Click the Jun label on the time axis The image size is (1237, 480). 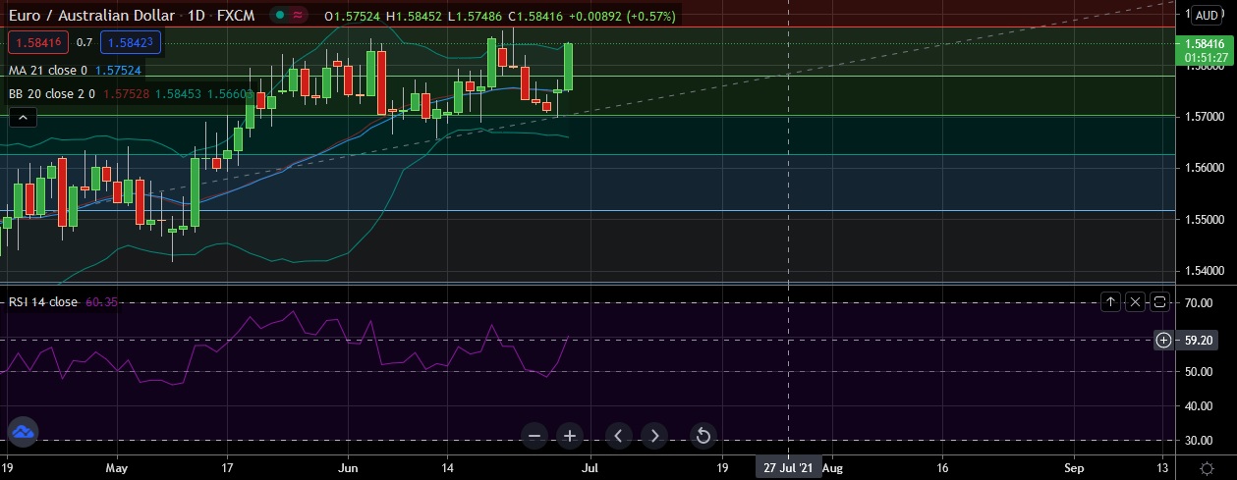coord(348,468)
